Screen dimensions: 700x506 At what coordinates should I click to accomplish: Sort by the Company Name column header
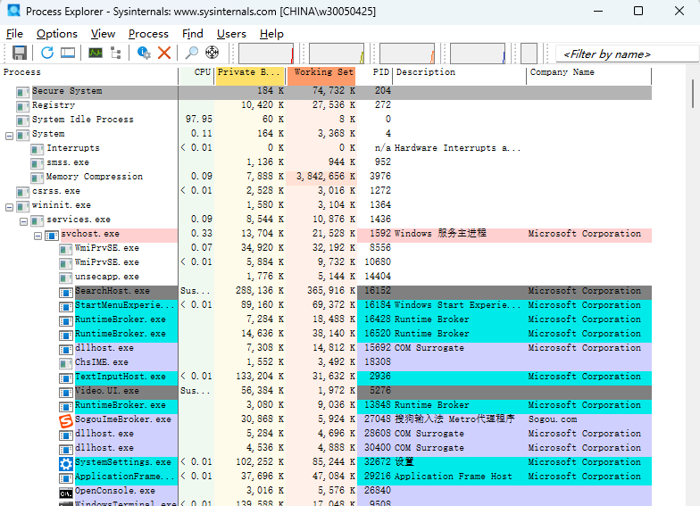(x=589, y=75)
